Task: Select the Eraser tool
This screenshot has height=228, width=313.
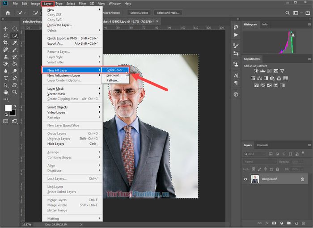Action: coord(5,64)
